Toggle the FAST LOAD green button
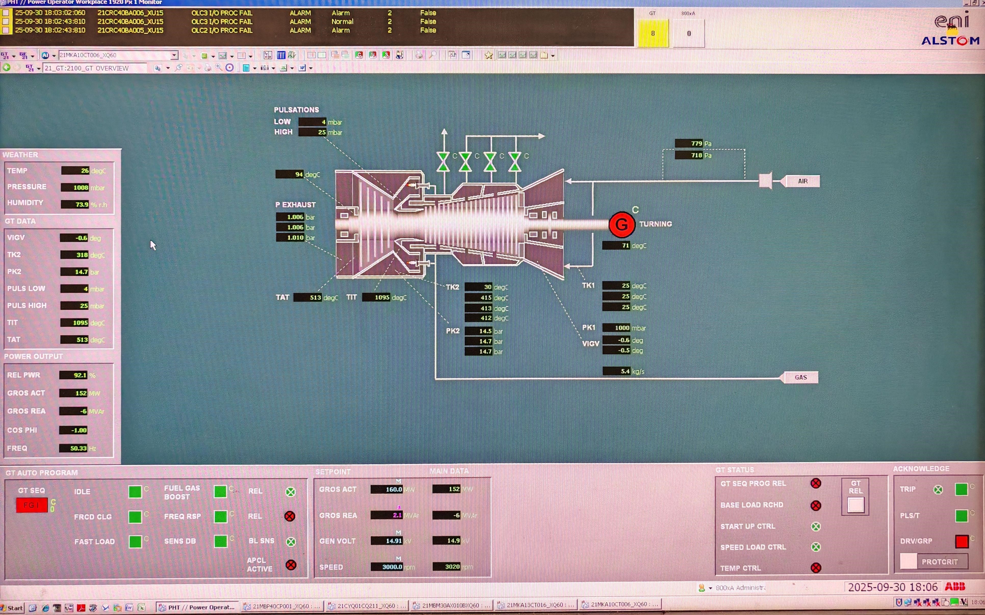 (x=135, y=541)
